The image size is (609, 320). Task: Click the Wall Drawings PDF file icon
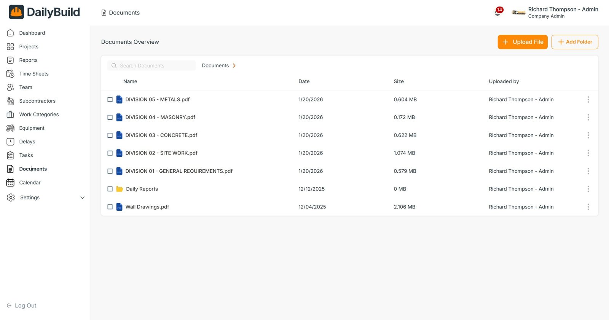coord(119,207)
